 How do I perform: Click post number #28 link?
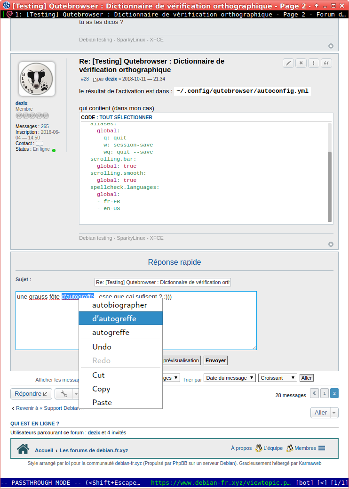click(x=85, y=79)
